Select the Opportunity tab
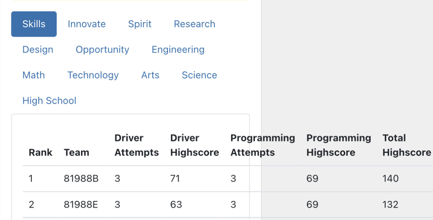Viewport: 433px width, 220px height. coord(103,49)
